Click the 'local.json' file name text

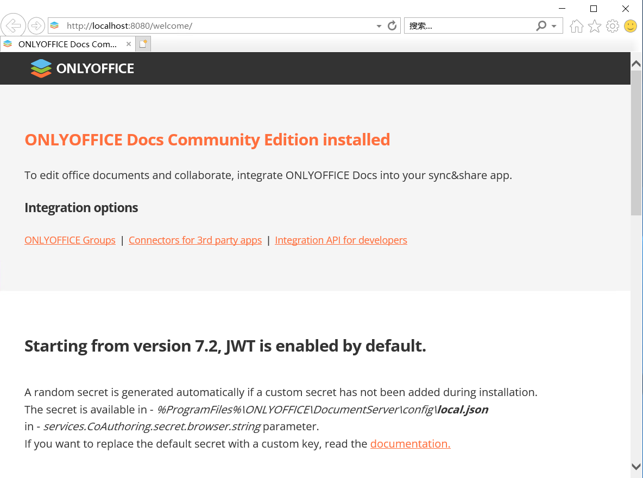pyautogui.click(x=463, y=410)
